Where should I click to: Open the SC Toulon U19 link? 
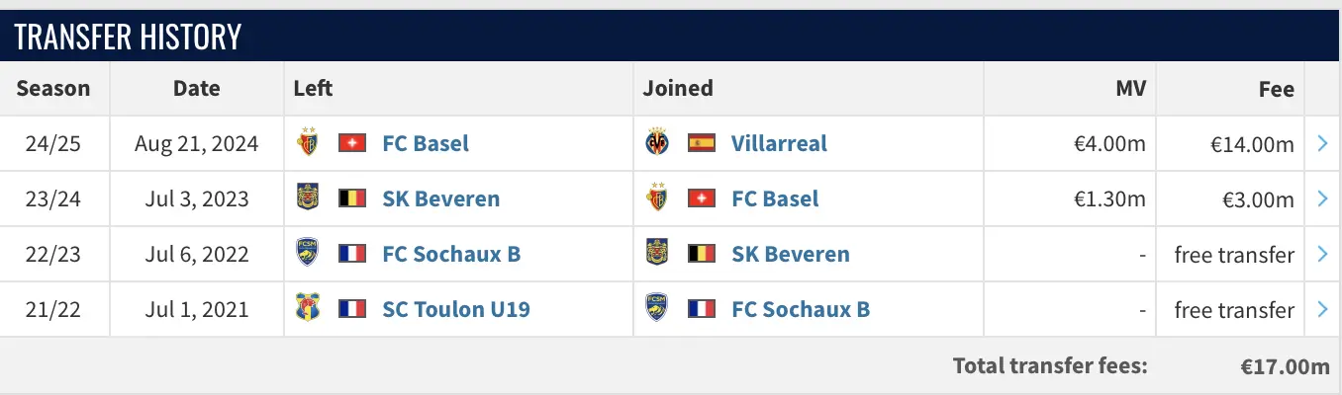455,309
